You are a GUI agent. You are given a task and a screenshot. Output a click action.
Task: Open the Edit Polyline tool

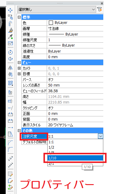(x=10, y=181)
